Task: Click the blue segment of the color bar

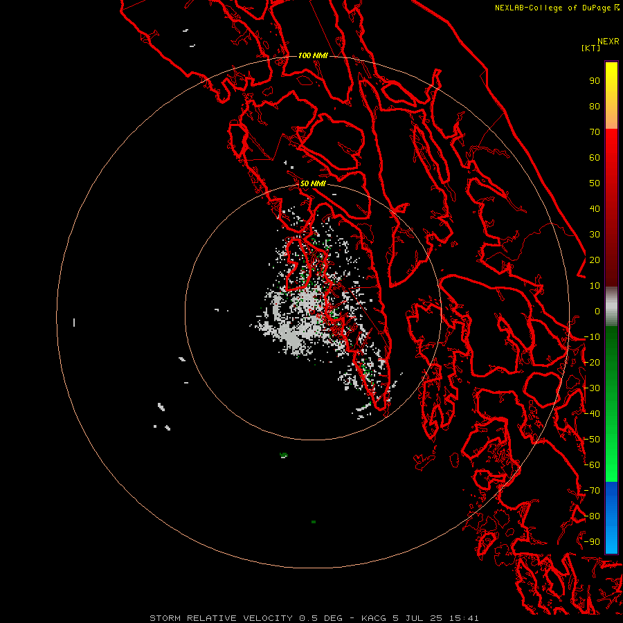Action: [x=611, y=517]
